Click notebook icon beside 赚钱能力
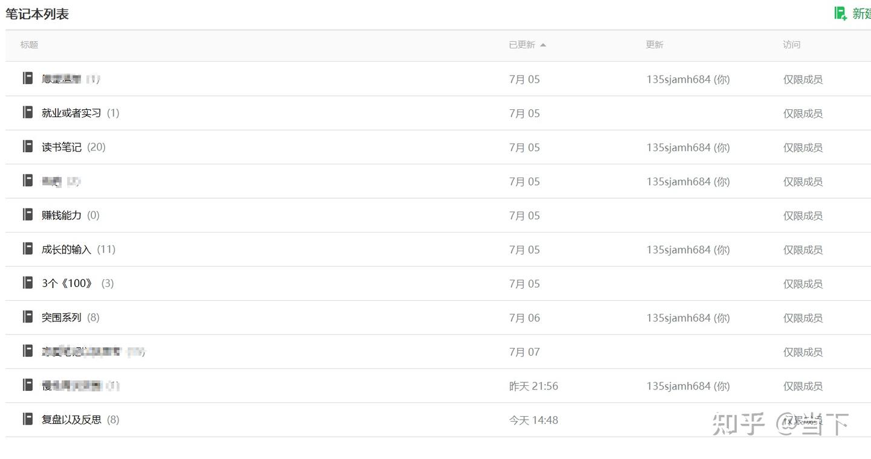The image size is (871, 459). [x=28, y=214]
